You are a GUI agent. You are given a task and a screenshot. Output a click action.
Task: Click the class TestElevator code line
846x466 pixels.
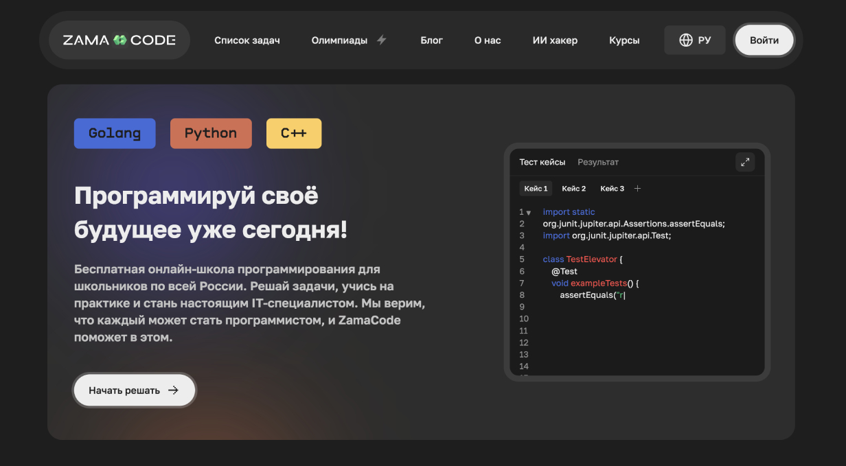click(582, 259)
